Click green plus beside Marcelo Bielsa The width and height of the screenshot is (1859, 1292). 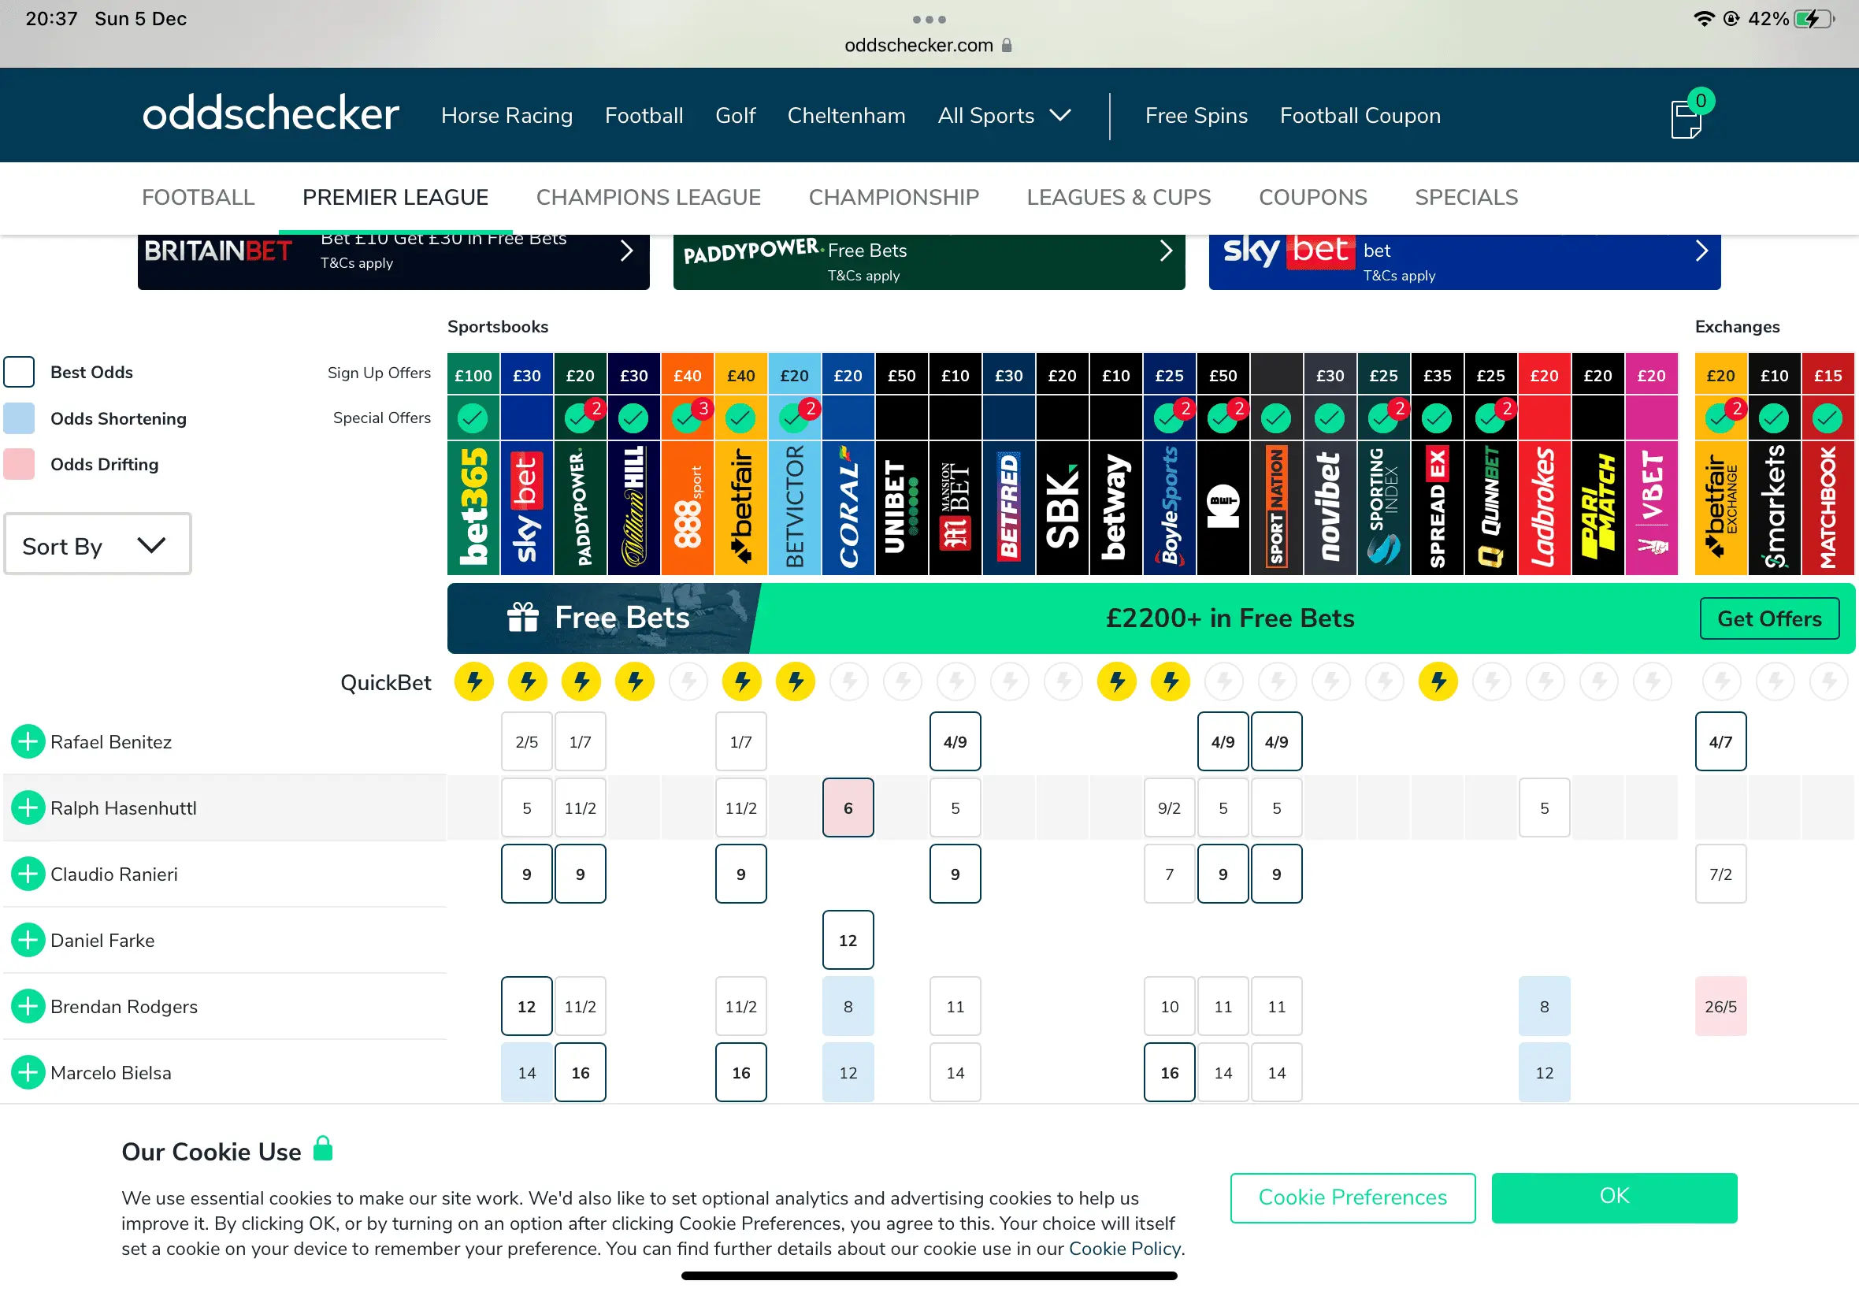pos(28,1073)
